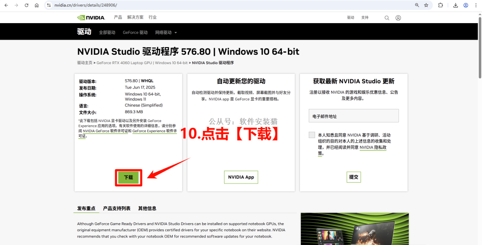Go back to previous page

[6, 5]
